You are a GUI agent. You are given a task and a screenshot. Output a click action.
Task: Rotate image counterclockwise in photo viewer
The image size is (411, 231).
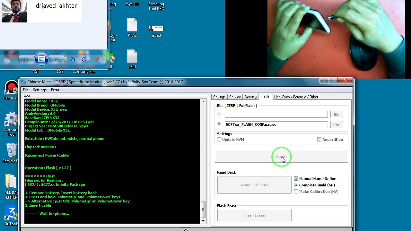coord(73,59)
